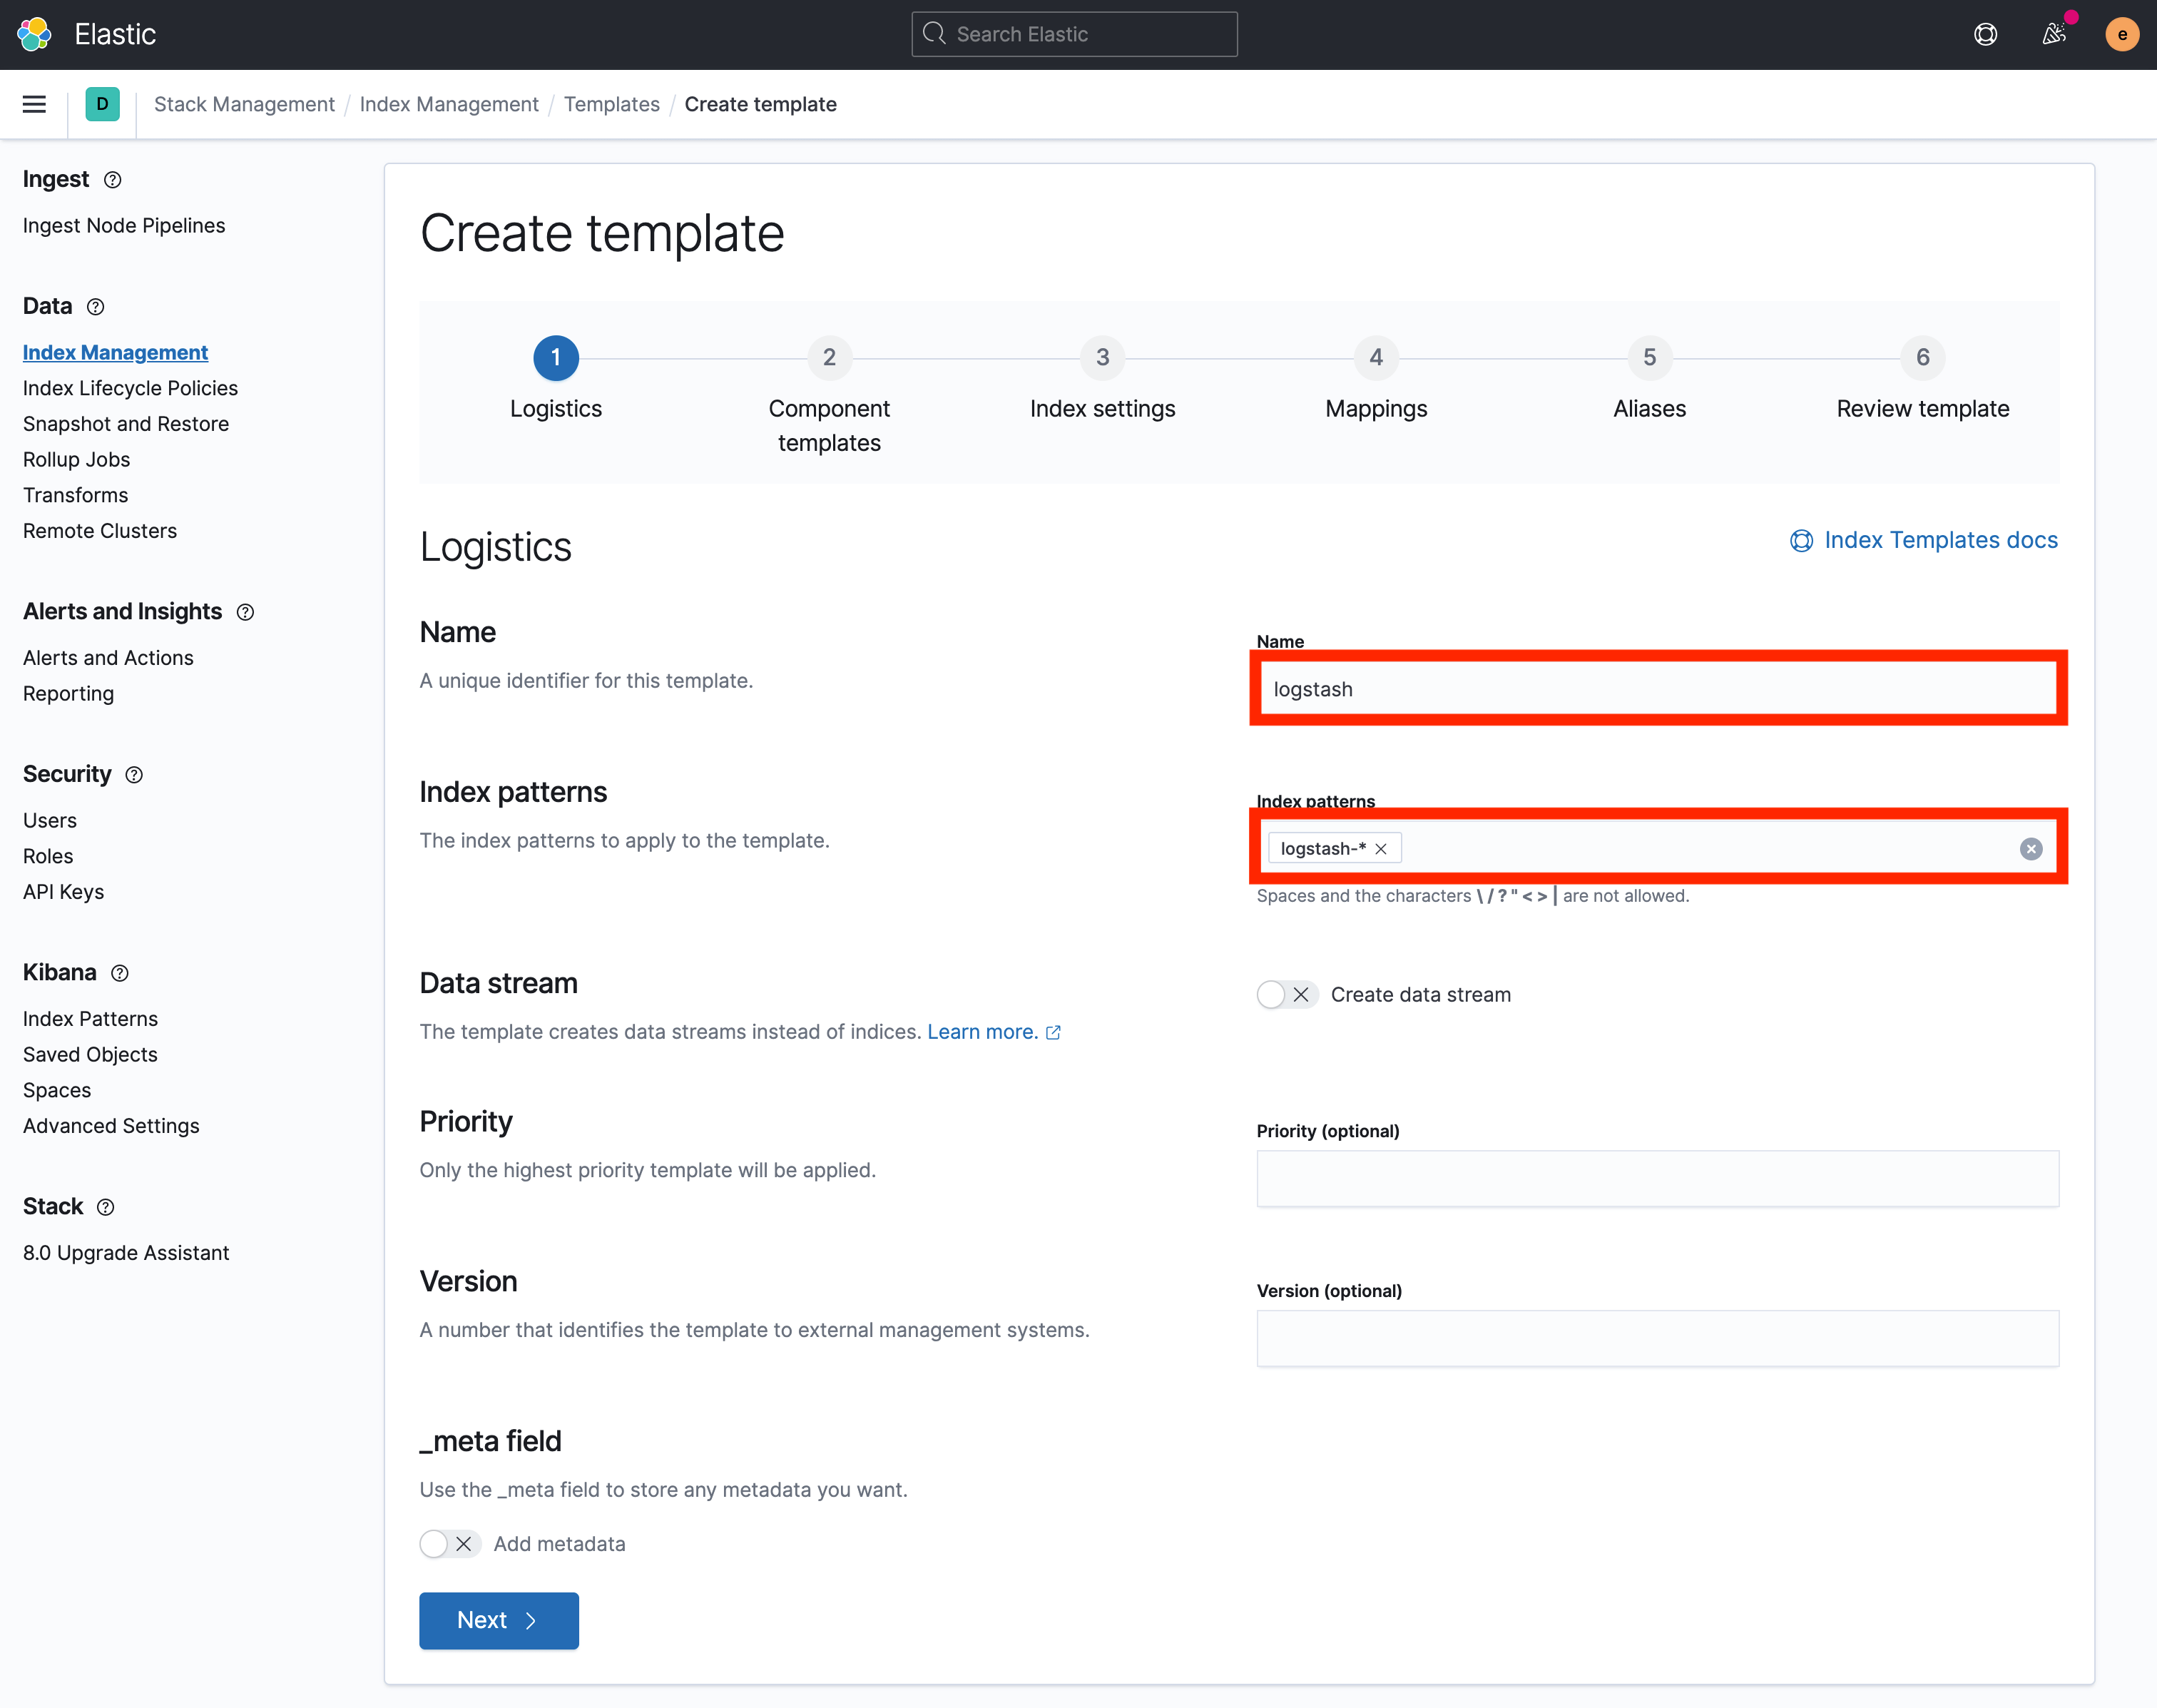Go to Stack Management breadcrumb
2157x1708 pixels.
coord(244,104)
